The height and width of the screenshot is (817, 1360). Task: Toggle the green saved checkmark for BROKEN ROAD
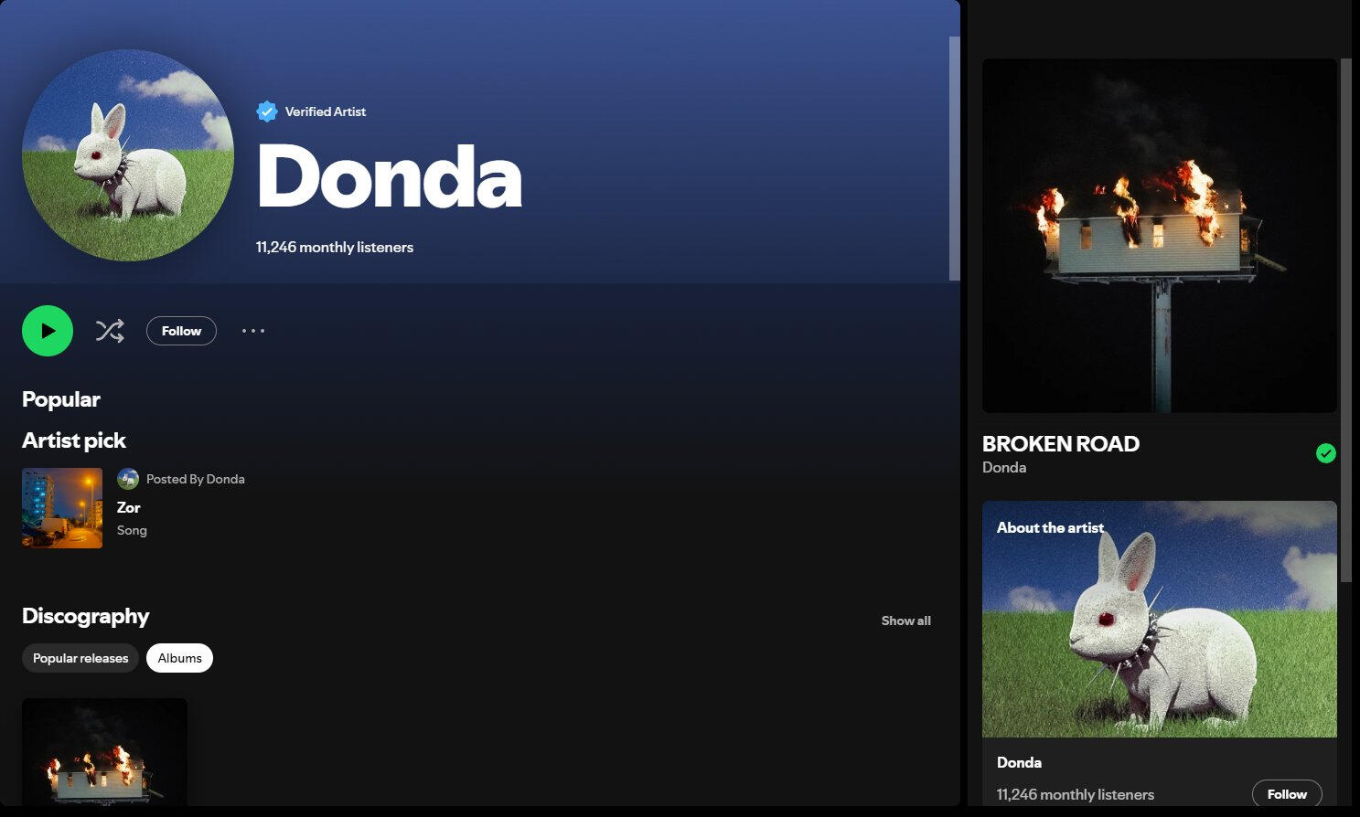1325,453
